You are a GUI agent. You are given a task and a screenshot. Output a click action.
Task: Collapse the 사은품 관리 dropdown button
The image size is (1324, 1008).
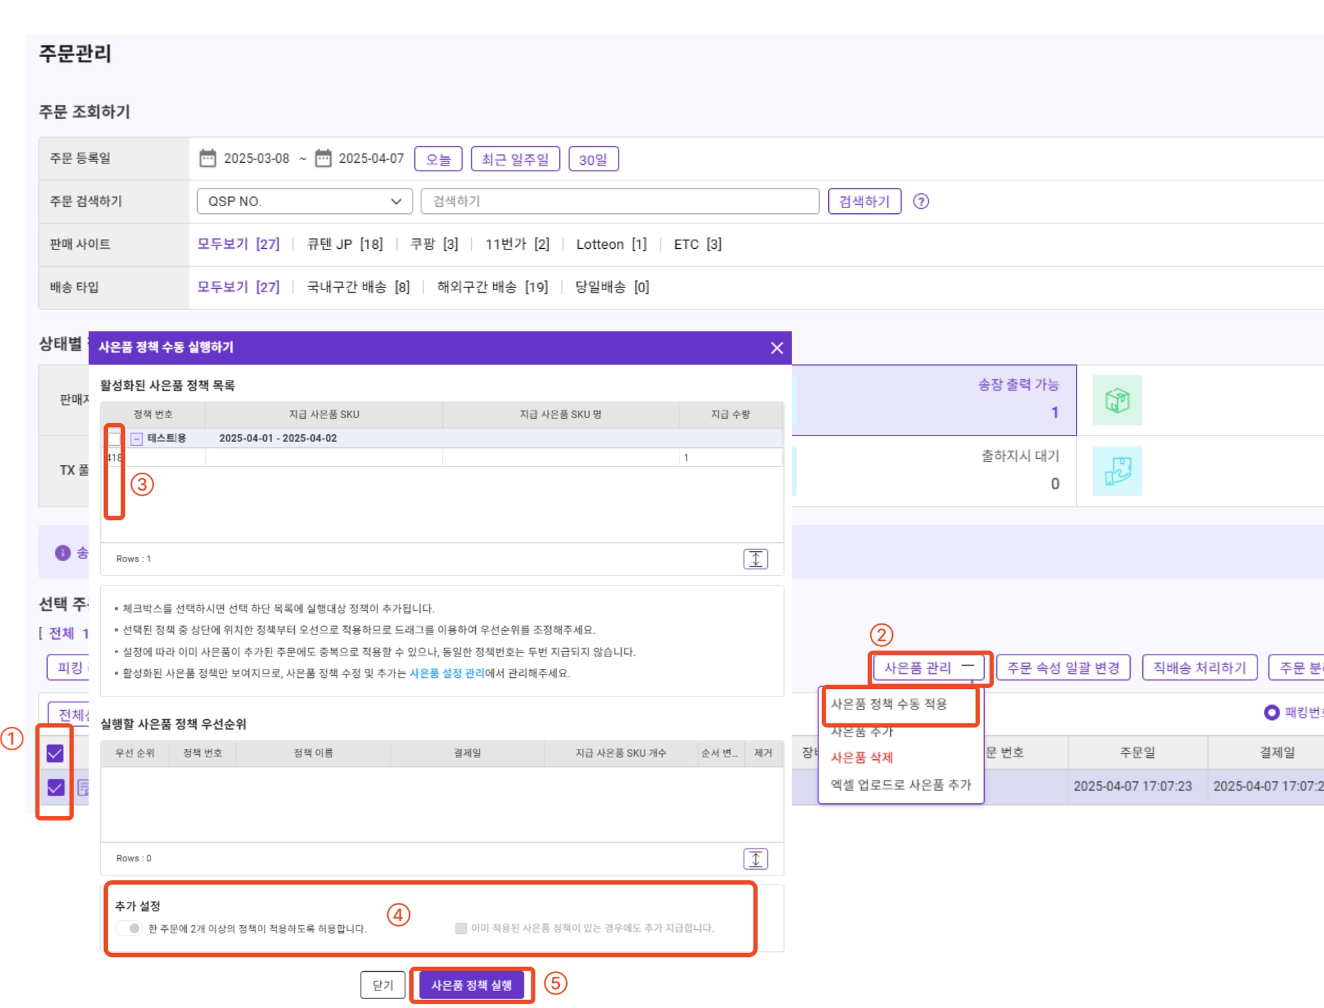click(928, 667)
